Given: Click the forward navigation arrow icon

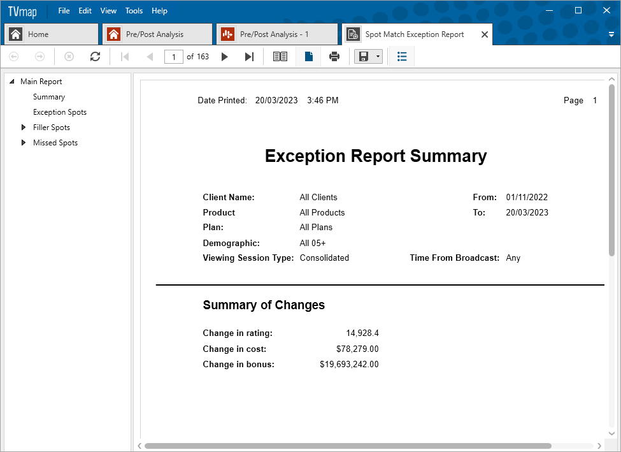Looking at the screenshot, I should (x=39, y=57).
